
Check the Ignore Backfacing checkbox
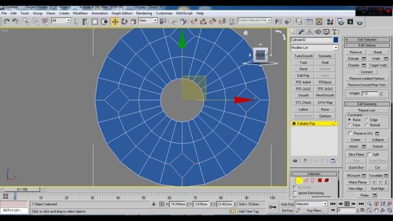click(x=295, y=193)
